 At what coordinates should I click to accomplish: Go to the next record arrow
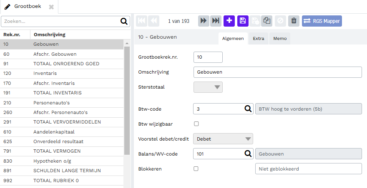click(x=204, y=21)
